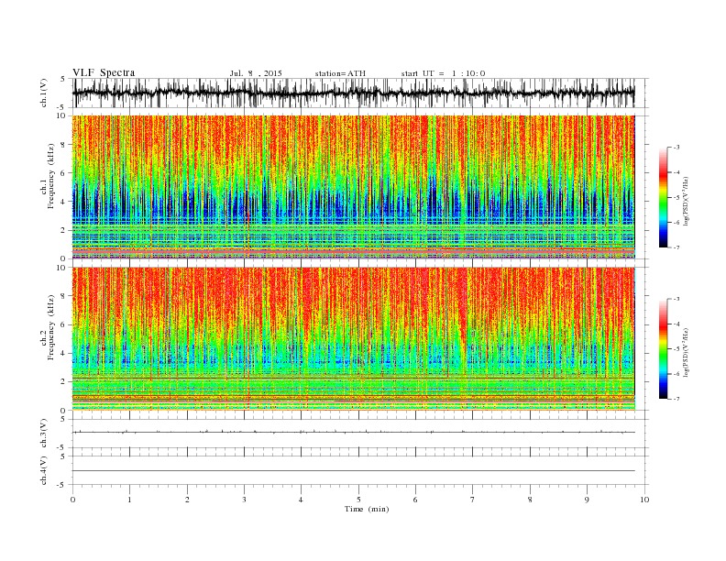Screen dimensions: 726x561
Task: Click the '-3' value atop ch.1 colorbar
Action: point(676,148)
